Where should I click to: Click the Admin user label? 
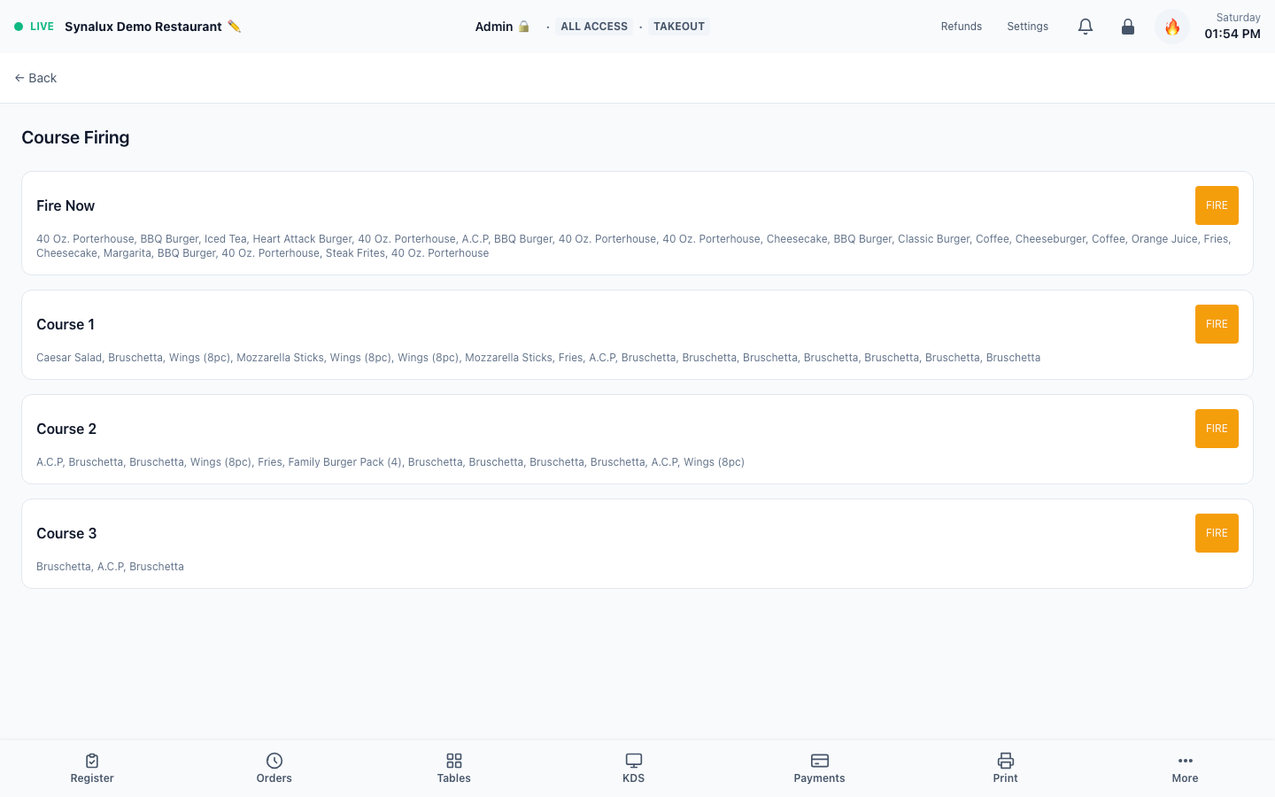coord(494,27)
